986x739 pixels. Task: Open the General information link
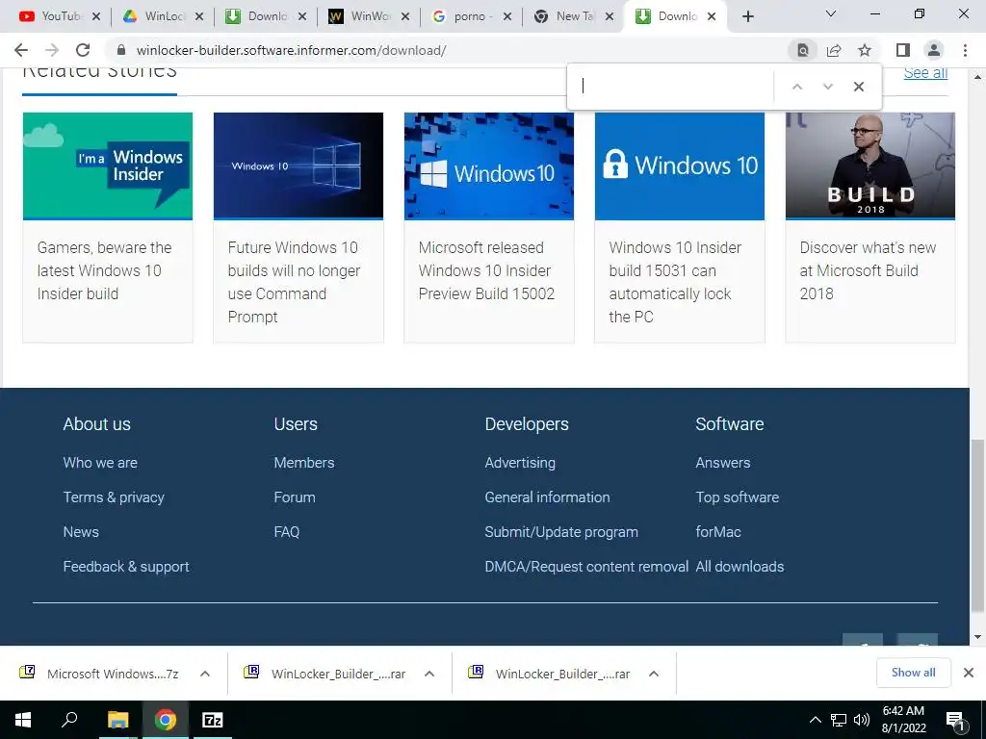pos(547,497)
